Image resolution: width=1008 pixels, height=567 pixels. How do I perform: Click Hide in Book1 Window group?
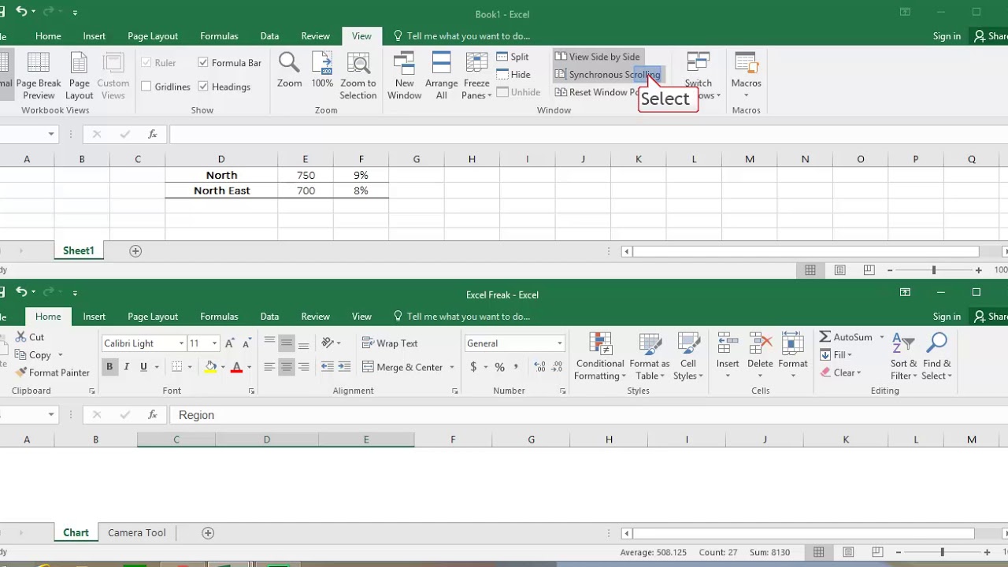point(513,75)
